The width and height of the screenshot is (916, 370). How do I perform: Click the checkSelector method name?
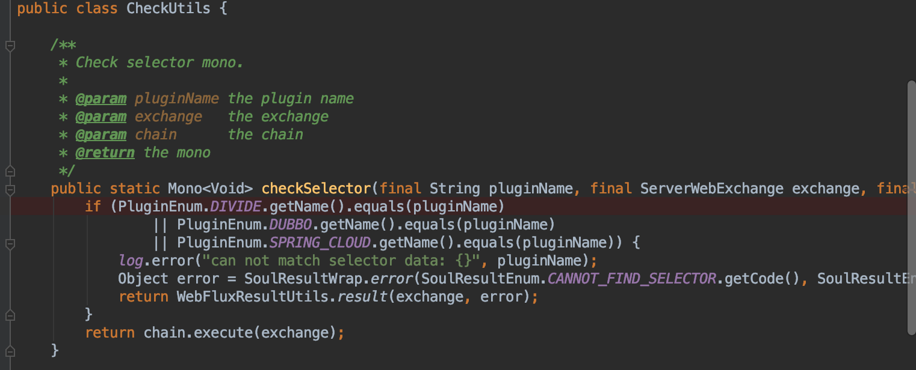316,189
